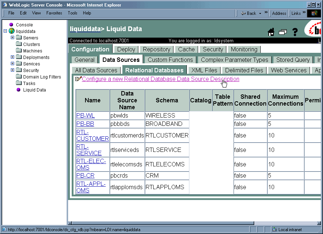The height and width of the screenshot is (234, 323).
Task: Select the Web Services tab
Action: pos(289,71)
